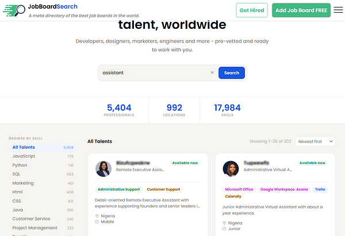Viewport: 345px width, 236px height.
Task: Filter by Customer Service skill
Action: pos(43,219)
